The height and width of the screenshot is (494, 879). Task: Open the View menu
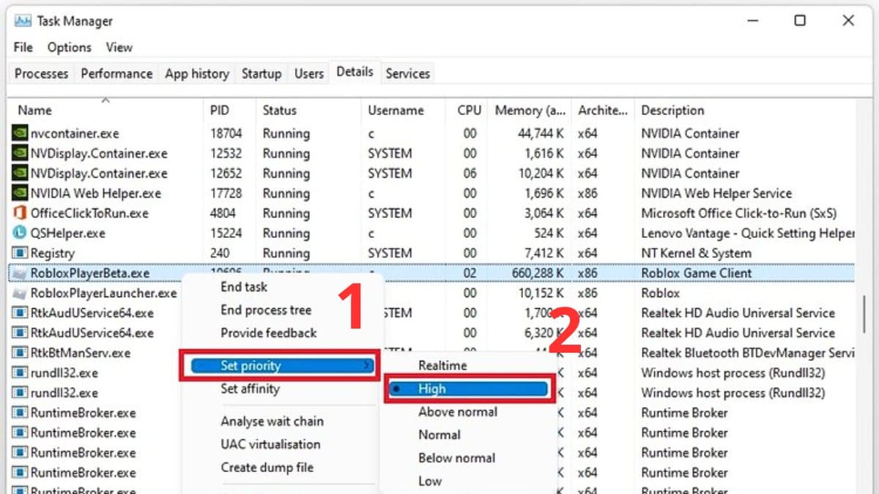pyautogui.click(x=119, y=47)
